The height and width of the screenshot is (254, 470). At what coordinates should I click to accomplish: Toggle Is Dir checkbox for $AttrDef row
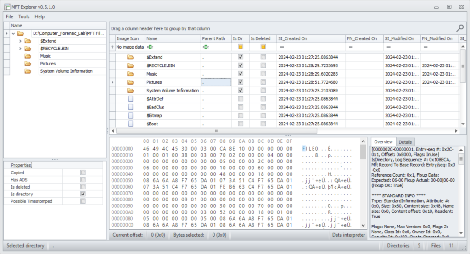[241, 98]
